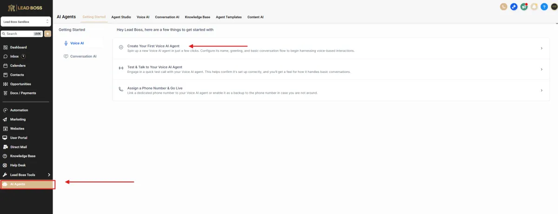Click the User Portal monitor icon
This screenshot has height=214, width=558.
click(5, 138)
